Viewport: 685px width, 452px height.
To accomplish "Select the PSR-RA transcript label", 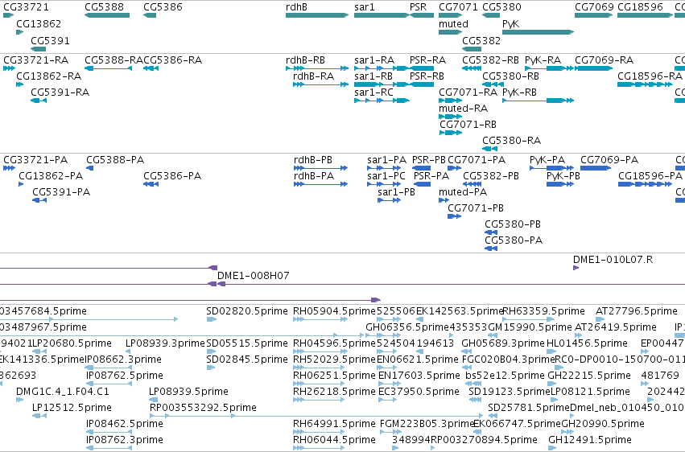I will click(x=427, y=60).
